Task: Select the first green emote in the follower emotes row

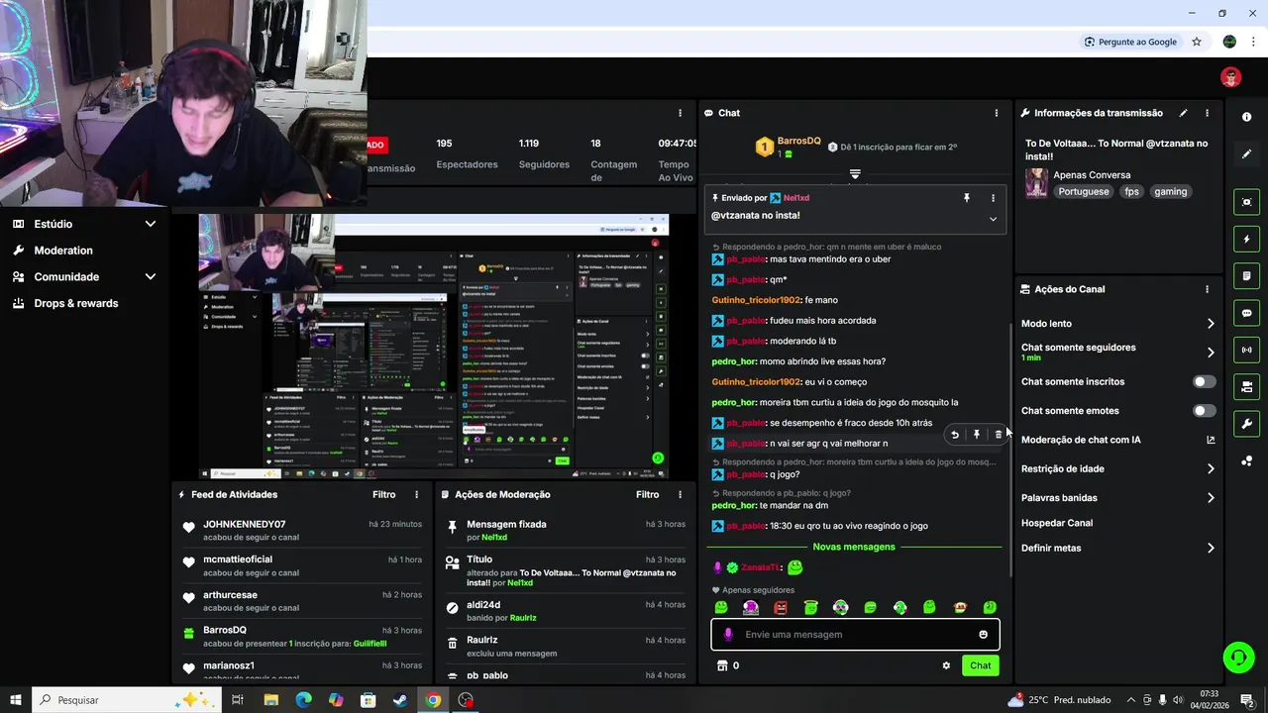Action: (721, 607)
